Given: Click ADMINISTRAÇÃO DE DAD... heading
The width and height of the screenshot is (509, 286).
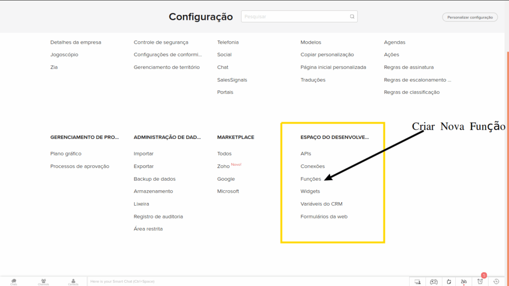Looking at the screenshot, I should (x=167, y=137).
